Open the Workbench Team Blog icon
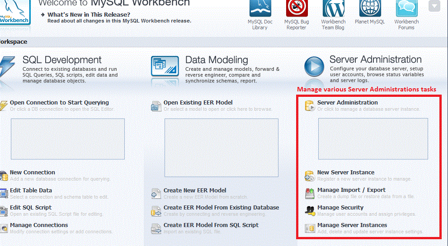Viewport: 448px width, 246px height. pyautogui.click(x=334, y=8)
